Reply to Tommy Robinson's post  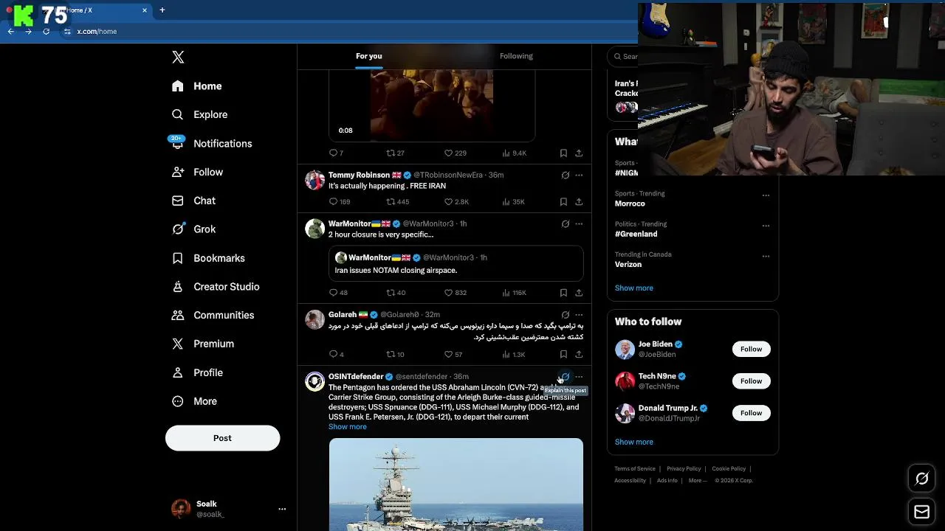(x=340, y=201)
